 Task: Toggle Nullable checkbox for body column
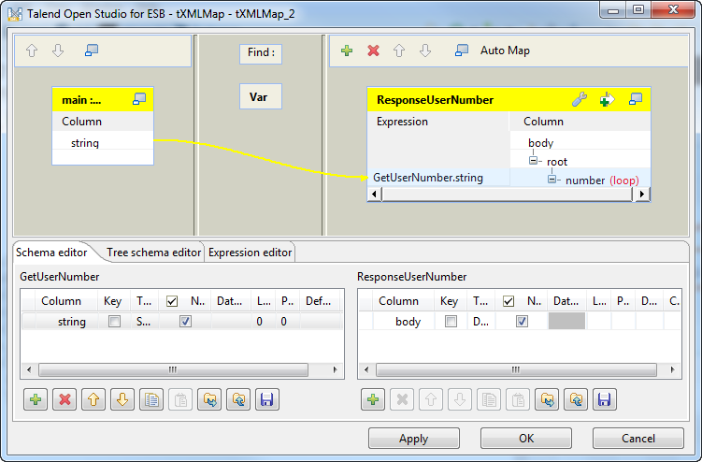pos(522,322)
